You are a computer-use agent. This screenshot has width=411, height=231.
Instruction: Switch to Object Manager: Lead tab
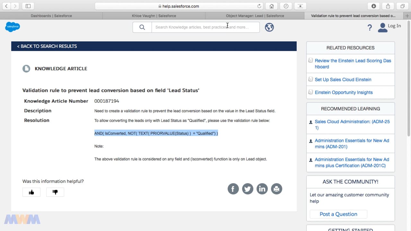(x=255, y=16)
